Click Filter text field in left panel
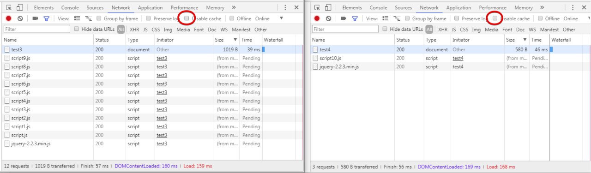Screen dimensions: 591x173 pos(36,29)
